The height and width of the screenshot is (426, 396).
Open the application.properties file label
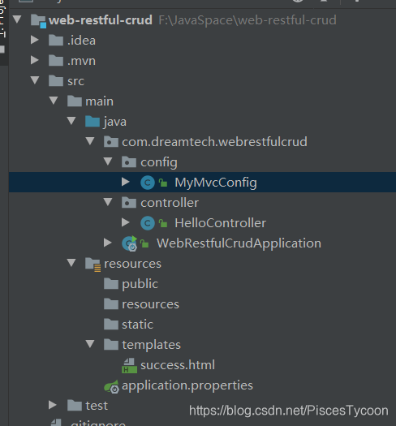click(x=187, y=385)
